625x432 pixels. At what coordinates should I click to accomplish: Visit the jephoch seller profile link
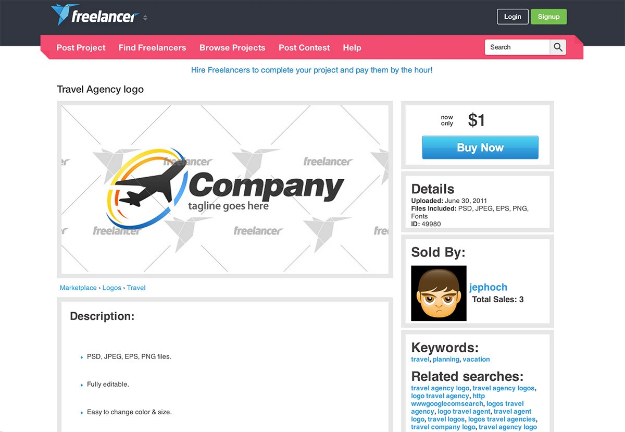(x=488, y=287)
